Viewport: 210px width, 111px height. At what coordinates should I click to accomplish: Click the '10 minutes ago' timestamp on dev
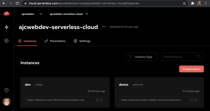pyautogui.click(x=96, y=91)
